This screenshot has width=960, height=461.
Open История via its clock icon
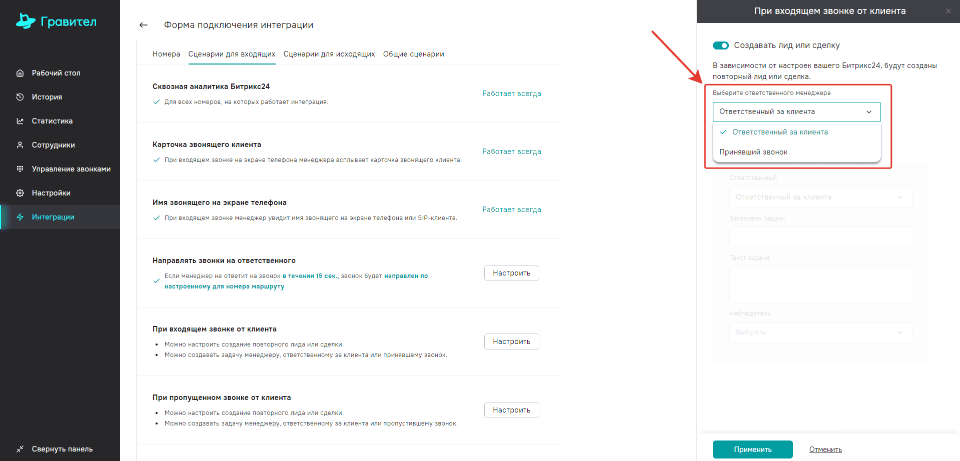pos(20,97)
